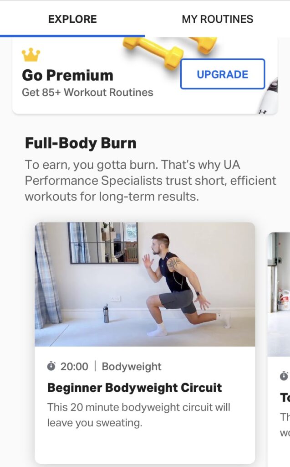
Task: Click the gold crown premium icon
Action: click(x=31, y=55)
